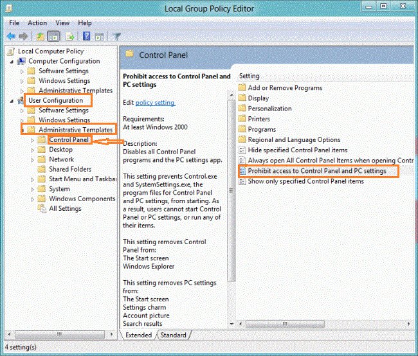The width and height of the screenshot is (418, 356).
Task: Click the Prohibit access policy setting icon
Action: [242, 171]
